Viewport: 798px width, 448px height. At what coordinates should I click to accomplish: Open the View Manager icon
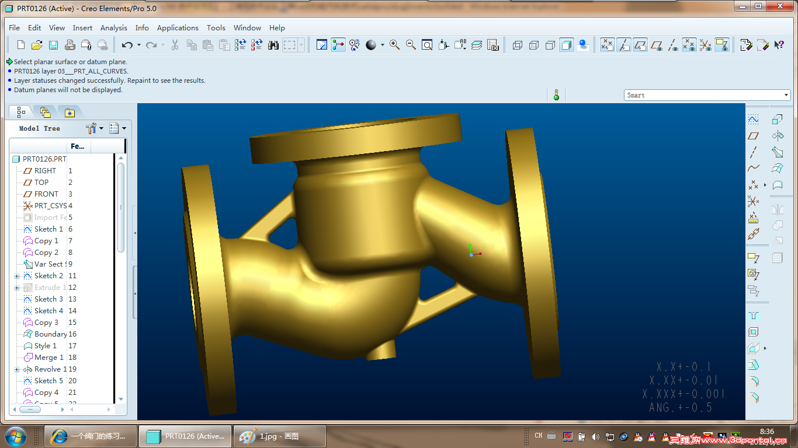(x=493, y=45)
